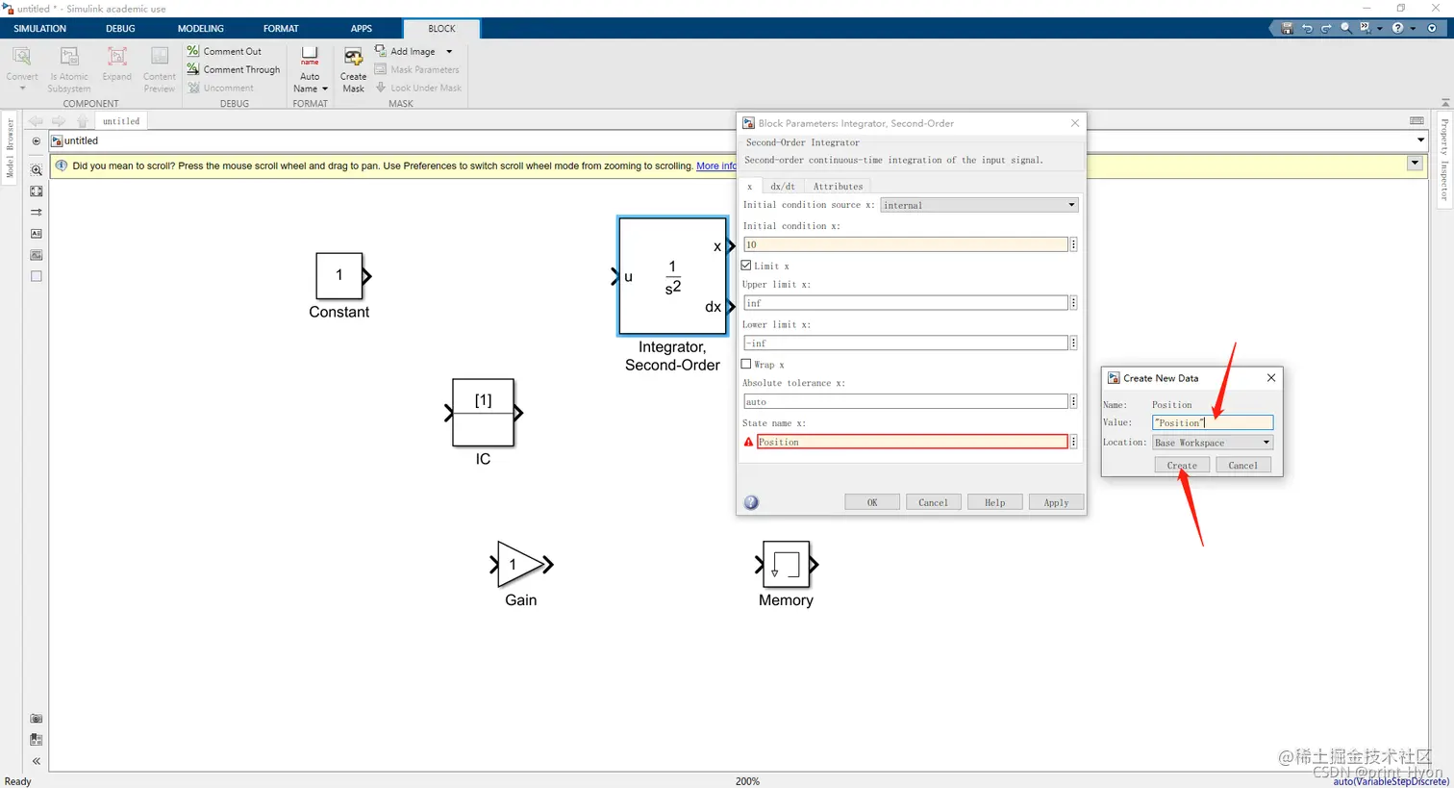Select the Gain block
1454x788 pixels.
(x=519, y=564)
